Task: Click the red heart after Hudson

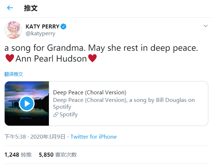Action: 92,58
